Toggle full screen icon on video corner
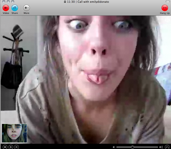This screenshot has width=171, height=149. (167, 20)
